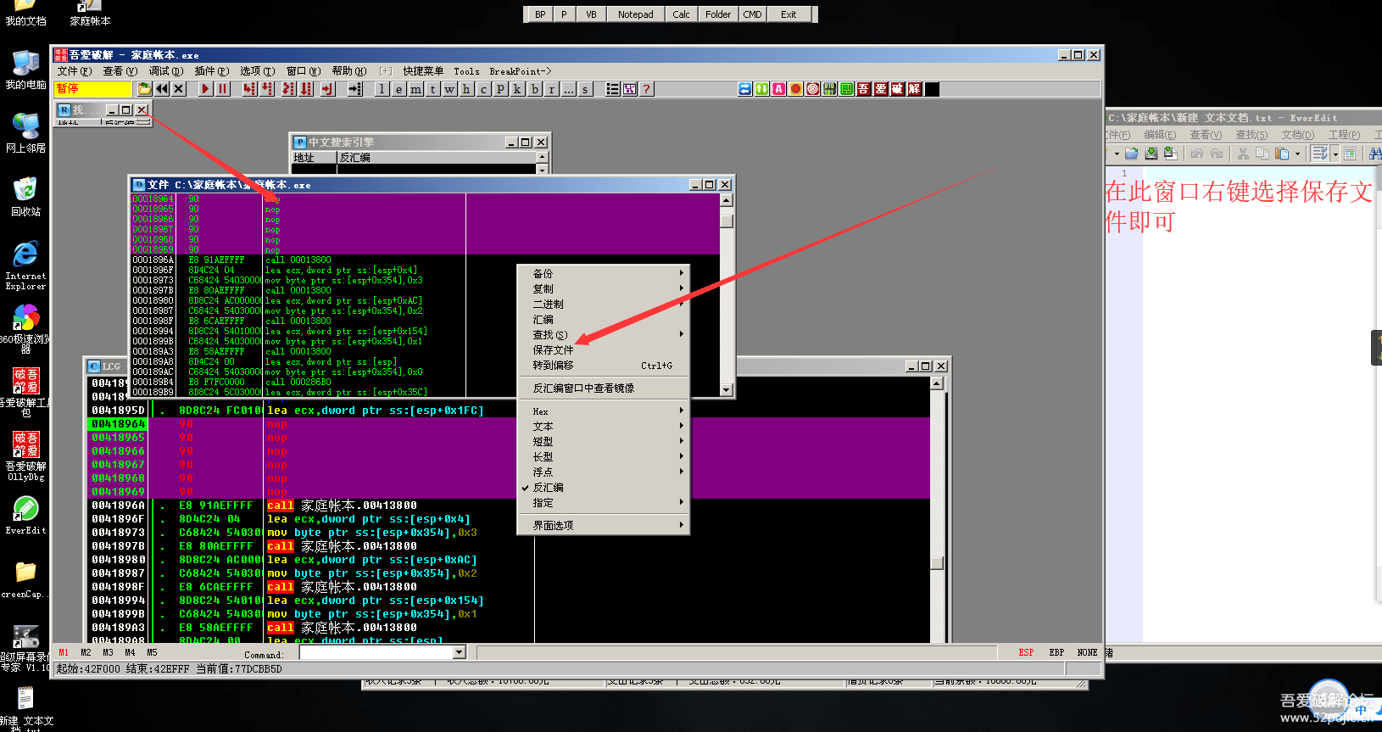The width and height of the screenshot is (1382, 732).
Task: Open the Log window with 'l' button
Action: [x=382, y=89]
